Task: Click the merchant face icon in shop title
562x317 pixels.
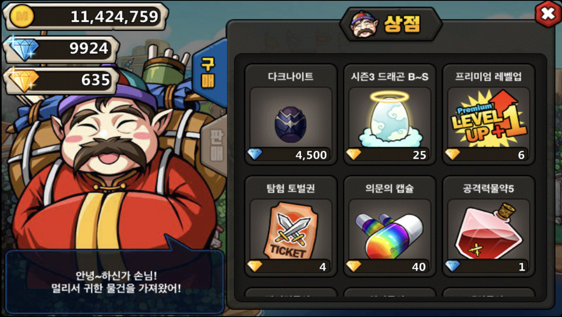Action: (x=364, y=25)
